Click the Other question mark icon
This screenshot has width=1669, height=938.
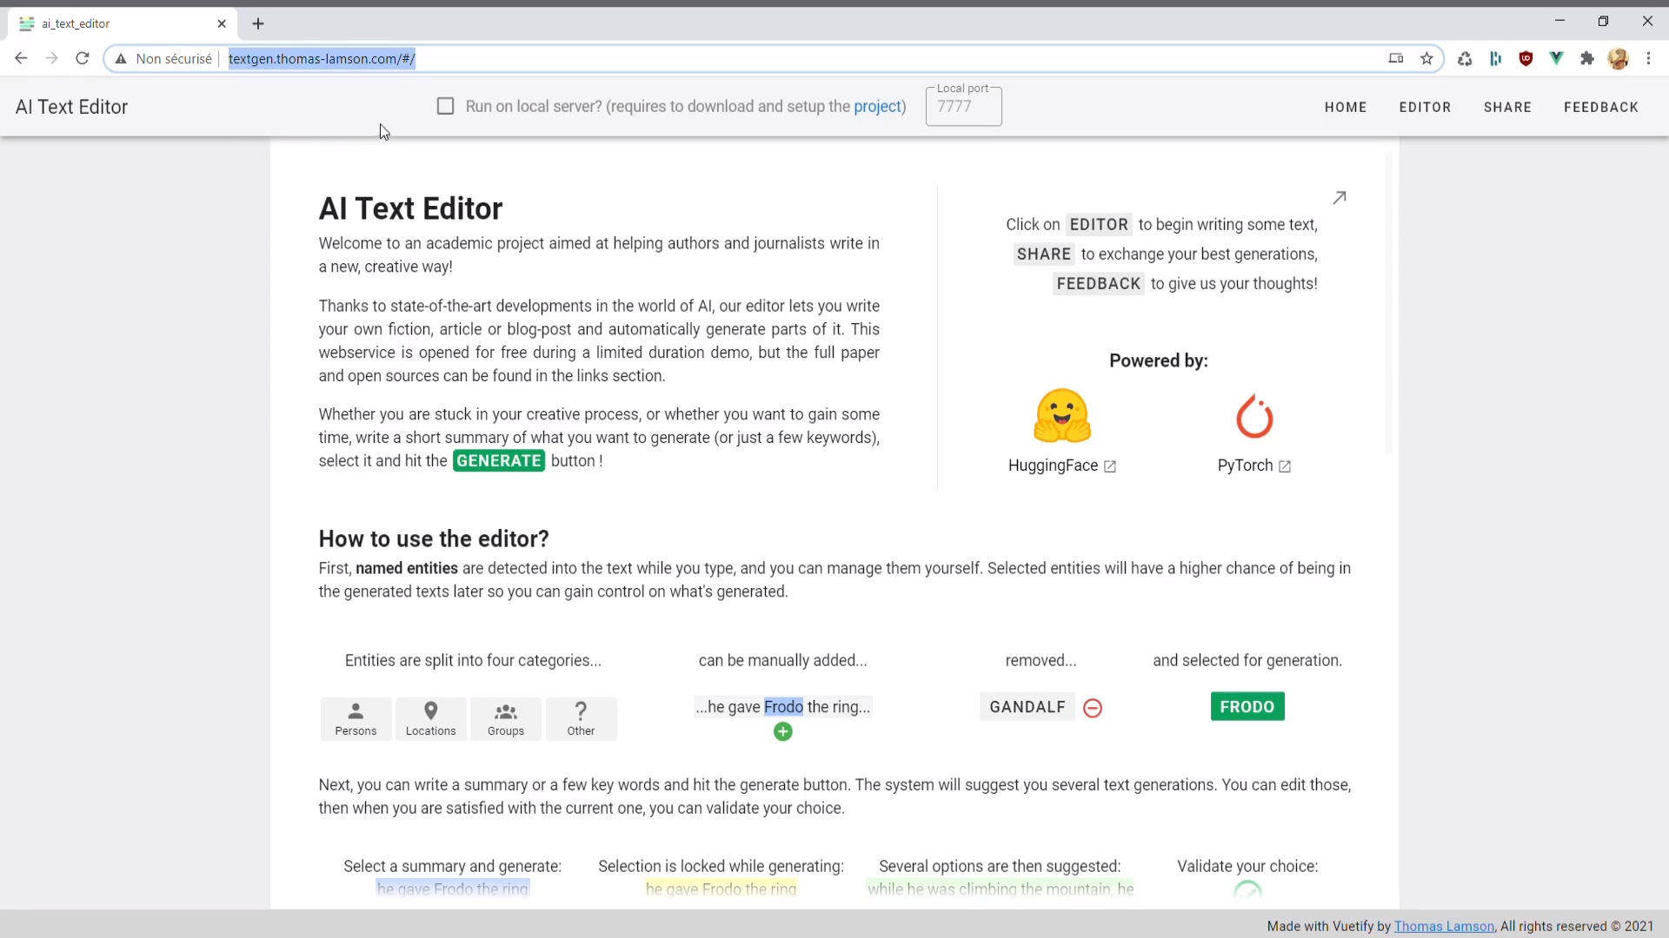[581, 710]
